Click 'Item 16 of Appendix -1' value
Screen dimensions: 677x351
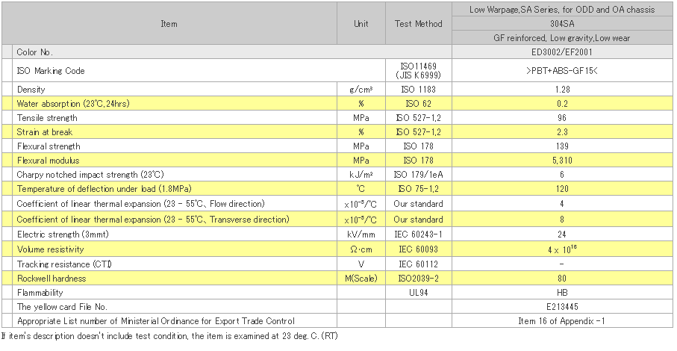click(x=562, y=321)
